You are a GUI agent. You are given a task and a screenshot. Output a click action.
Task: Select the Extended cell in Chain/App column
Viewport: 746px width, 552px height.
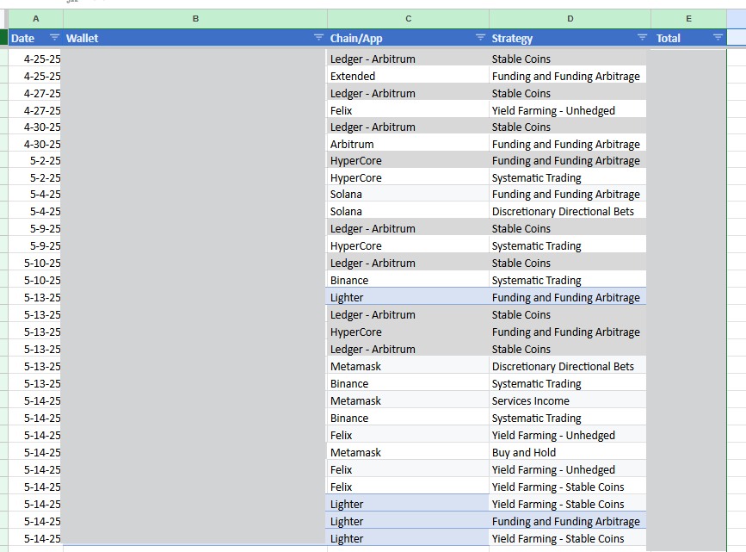click(x=408, y=76)
